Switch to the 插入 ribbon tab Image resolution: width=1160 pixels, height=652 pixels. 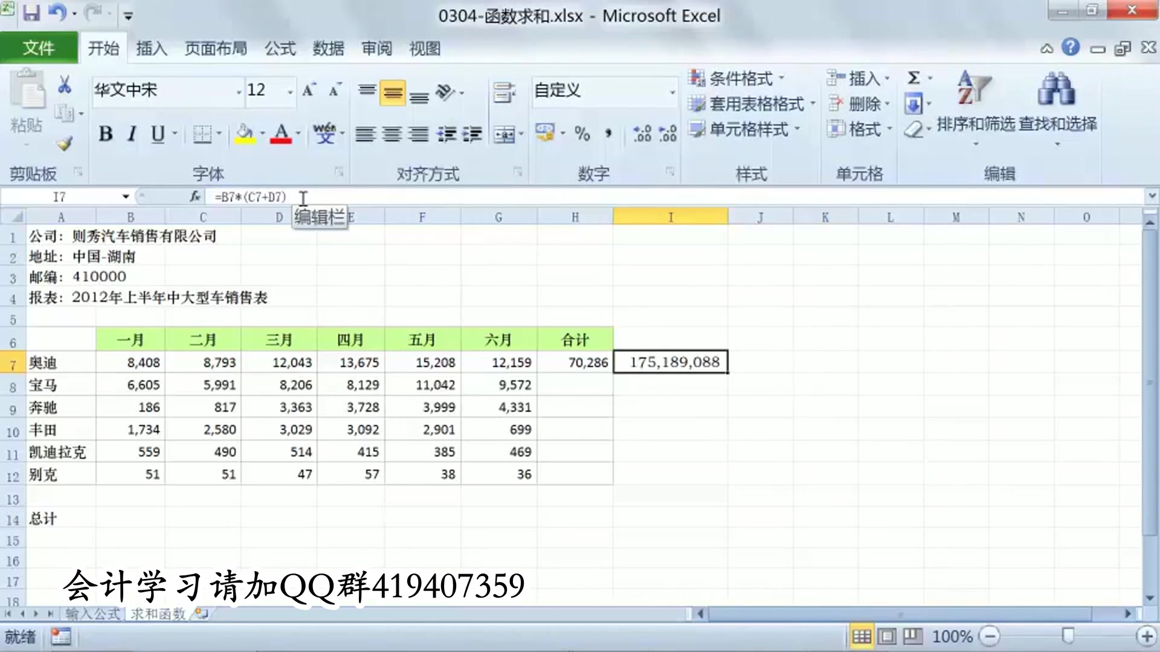[151, 48]
